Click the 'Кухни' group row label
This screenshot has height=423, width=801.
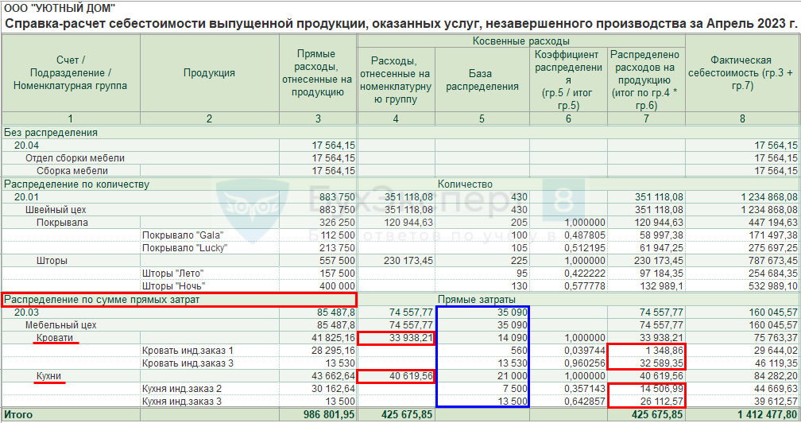(x=48, y=376)
